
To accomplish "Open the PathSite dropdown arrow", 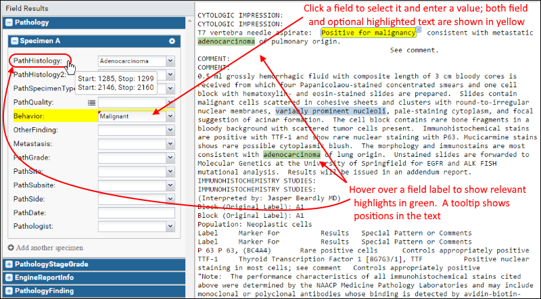I will (x=170, y=172).
